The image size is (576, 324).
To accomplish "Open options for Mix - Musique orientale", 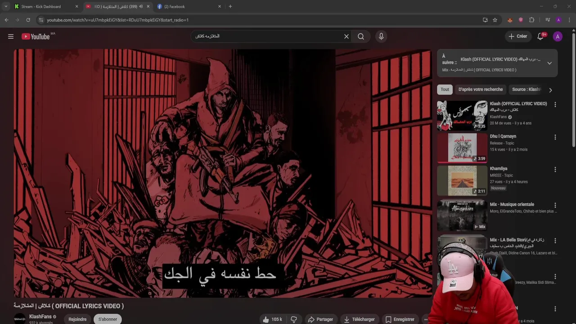I will (555, 205).
